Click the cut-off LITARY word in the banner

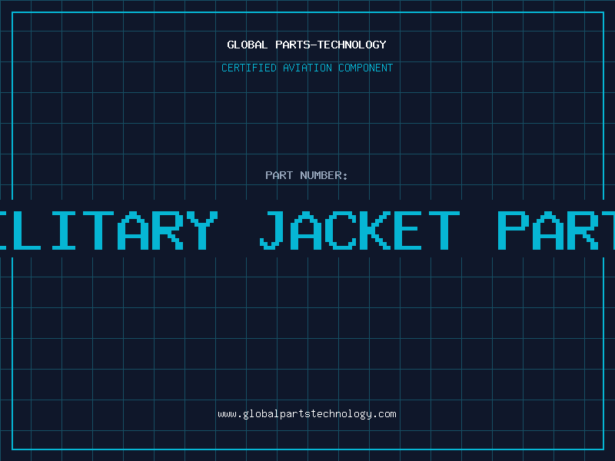(x=108, y=230)
